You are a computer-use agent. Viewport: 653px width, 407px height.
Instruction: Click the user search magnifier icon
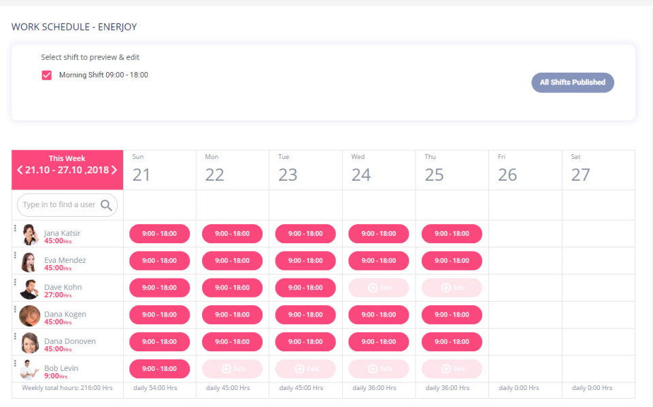point(106,205)
